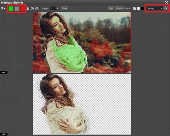Viewport: 170px width, 136px height.
Task: Click the zoom out minus icon
Action: tap(37, 9)
